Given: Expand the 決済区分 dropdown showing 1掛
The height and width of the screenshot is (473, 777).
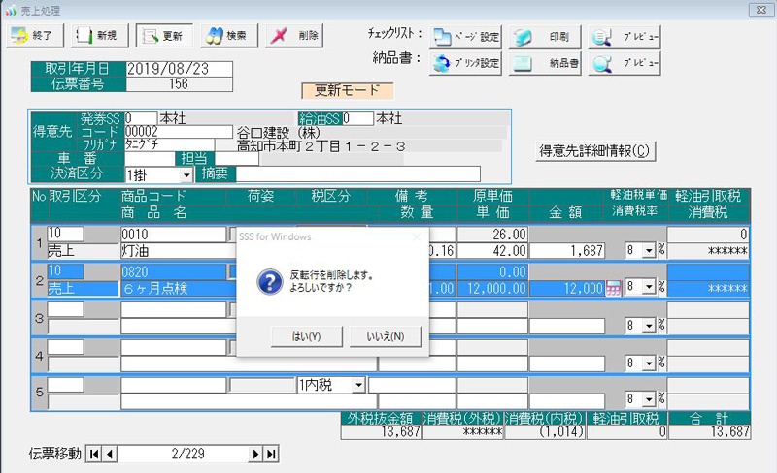Looking at the screenshot, I should 186,175.
